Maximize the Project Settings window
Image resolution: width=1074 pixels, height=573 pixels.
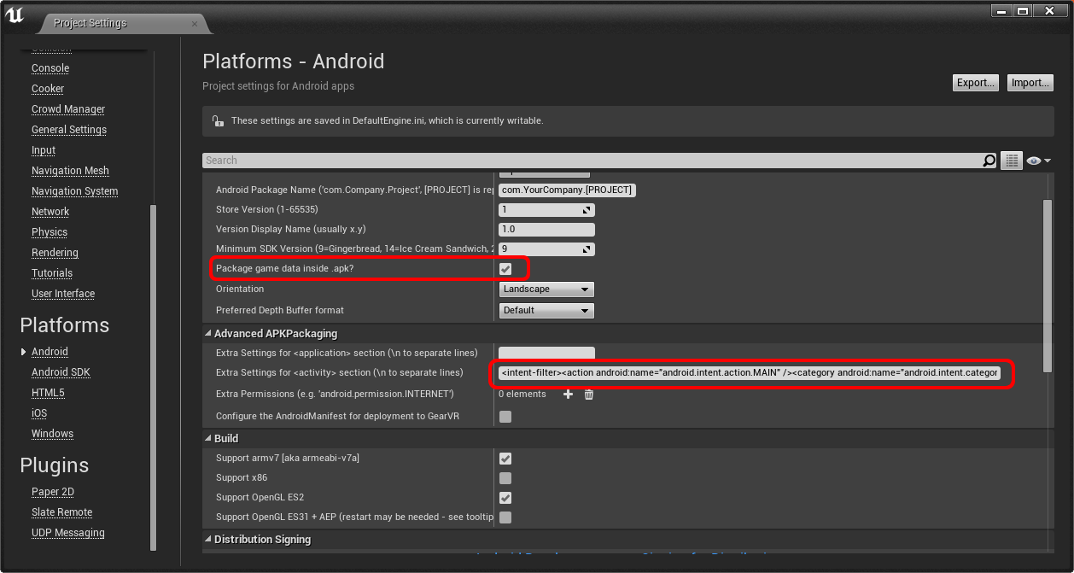point(1024,10)
